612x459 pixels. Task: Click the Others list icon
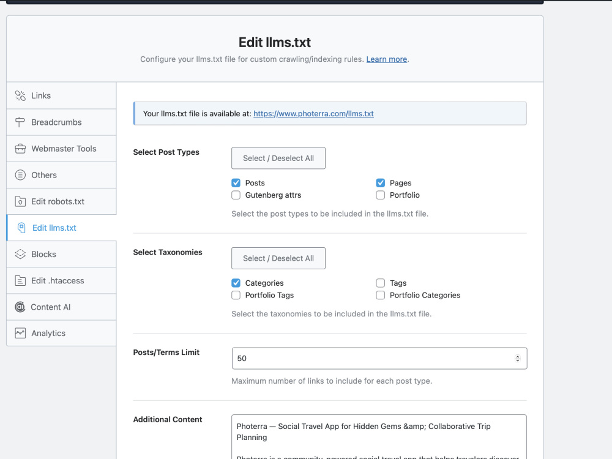20,175
